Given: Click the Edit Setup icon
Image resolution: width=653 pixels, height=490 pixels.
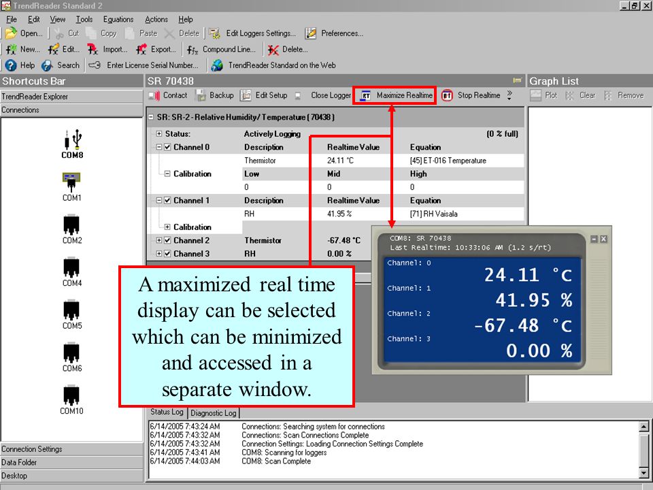Looking at the screenshot, I should (x=246, y=95).
